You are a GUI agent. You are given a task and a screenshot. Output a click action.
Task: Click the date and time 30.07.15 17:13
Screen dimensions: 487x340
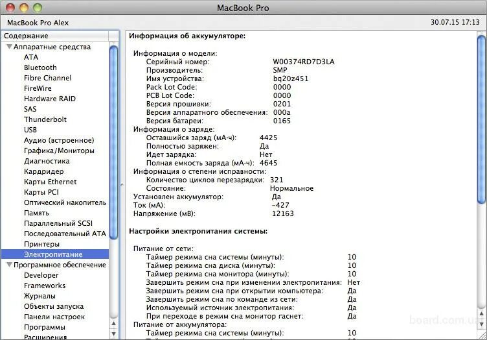point(455,22)
